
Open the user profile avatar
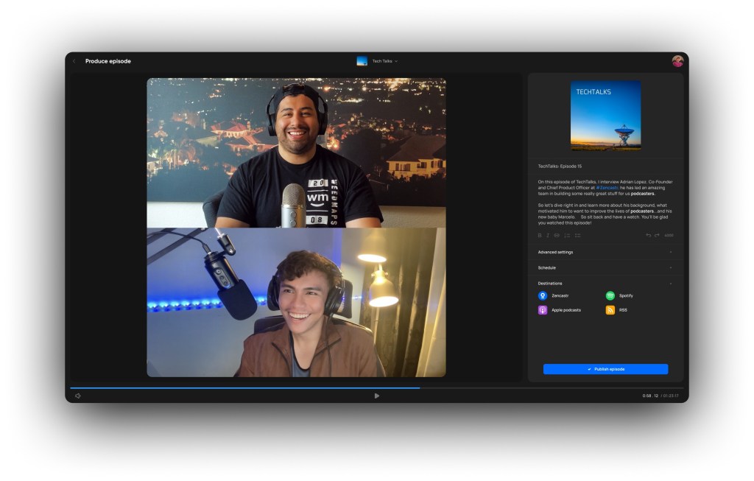677,61
